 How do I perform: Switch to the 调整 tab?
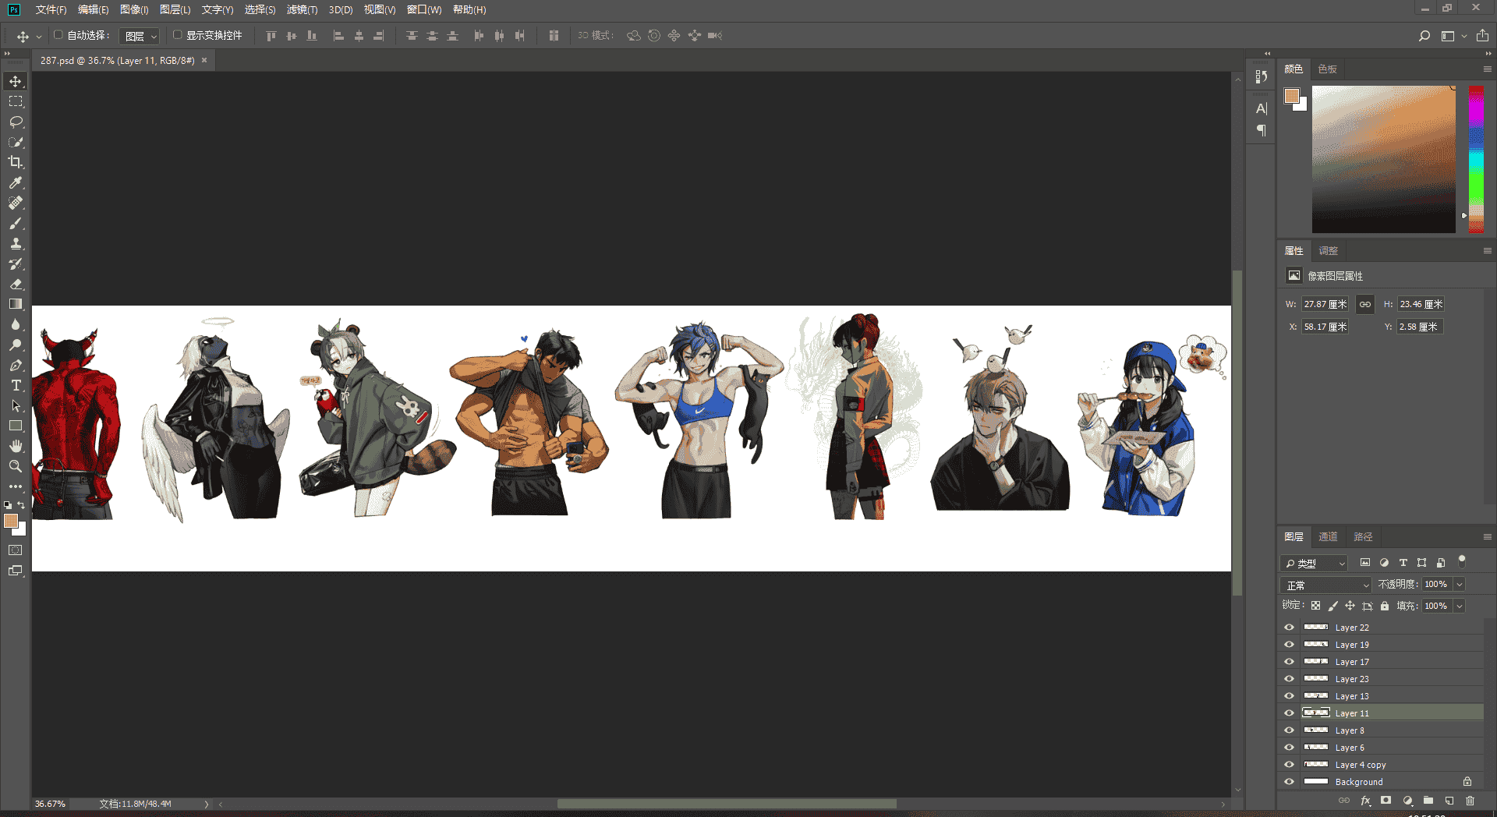pos(1328,251)
